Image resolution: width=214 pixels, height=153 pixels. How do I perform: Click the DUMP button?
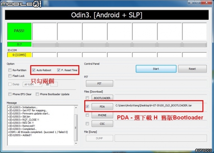100,138
